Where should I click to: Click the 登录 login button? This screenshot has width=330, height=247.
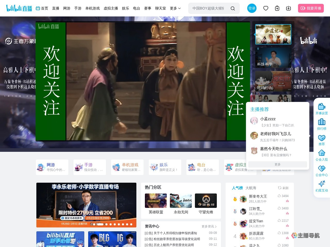pyautogui.click(x=252, y=8)
